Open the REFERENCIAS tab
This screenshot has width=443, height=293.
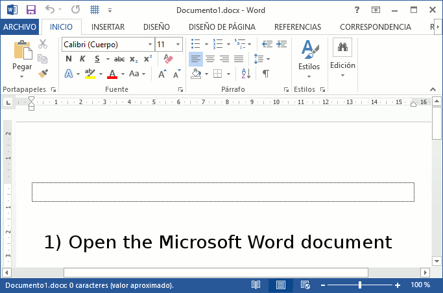298,27
